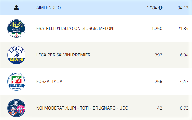Select the FORZA ITALIA party name
The image size is (192, 120).
click(x=49, y=82)
